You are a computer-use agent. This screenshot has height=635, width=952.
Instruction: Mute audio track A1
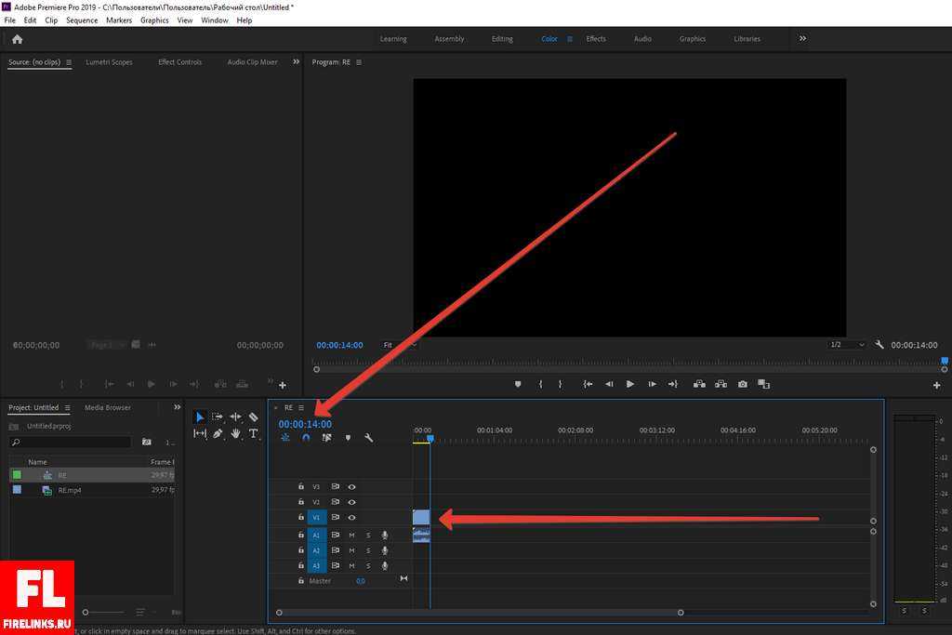coord(351,536)
